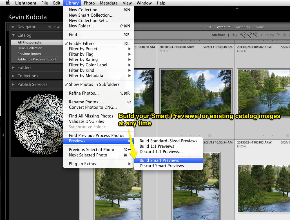The height and width of the screenshot is (220, 290).
Task: Choose New Folder menu item
Action: click(98, 26)
